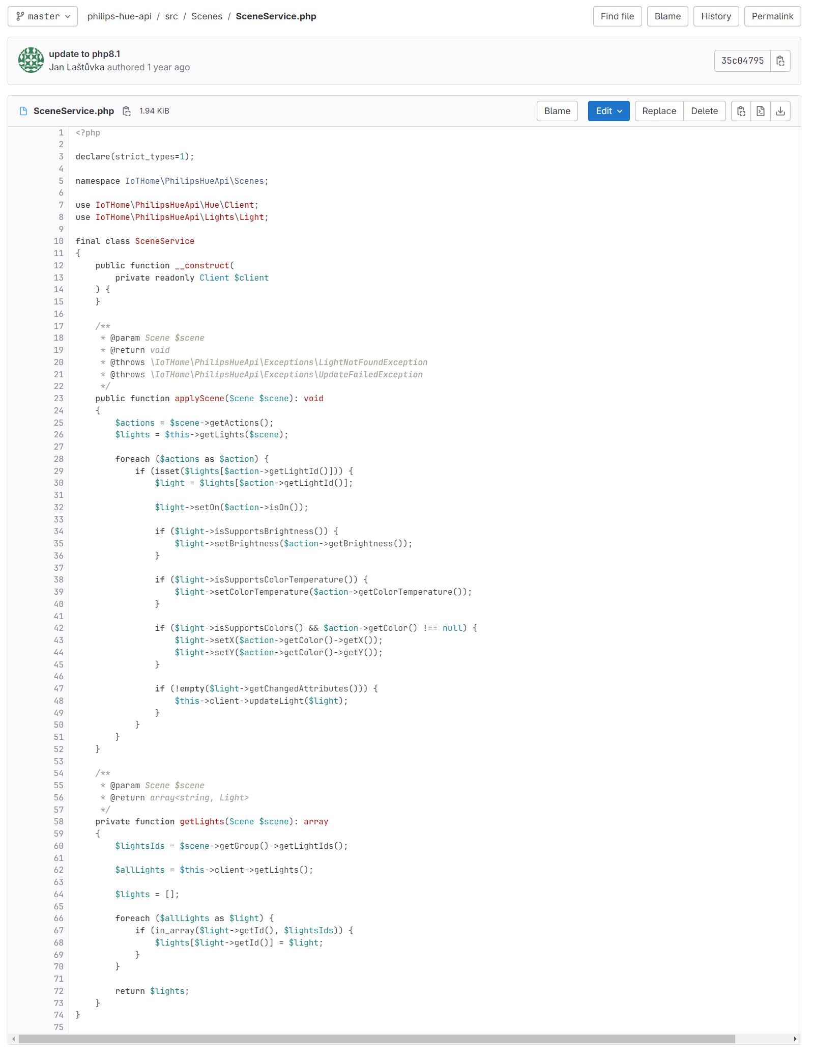Click 'applyScene' function name
The image size is (813, 1056).
coord(199,399)
